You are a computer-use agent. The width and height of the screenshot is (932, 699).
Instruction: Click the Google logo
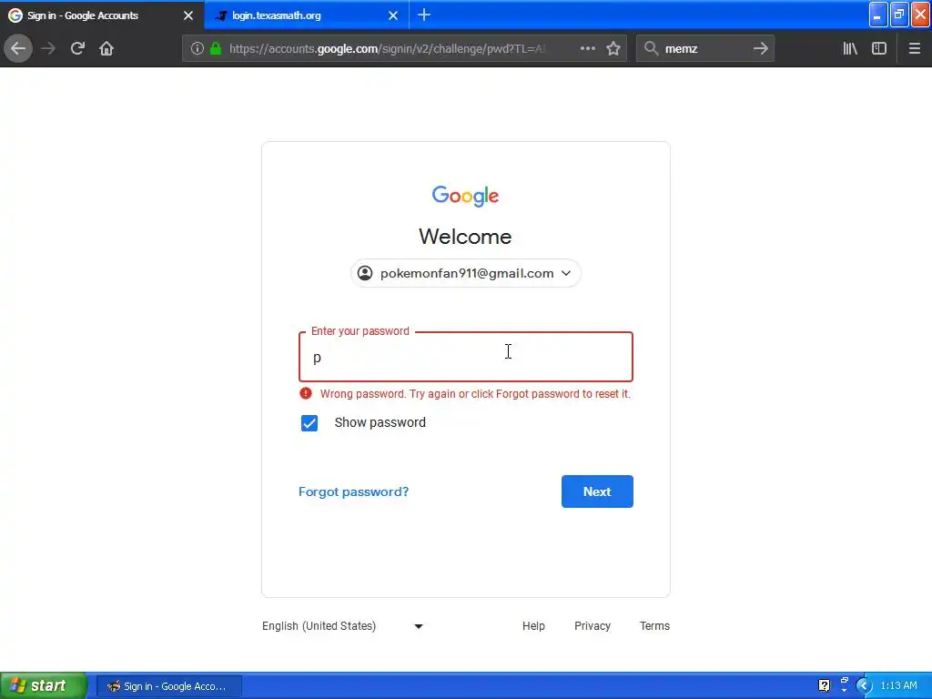pyautogui.click(x=465, y=196)
